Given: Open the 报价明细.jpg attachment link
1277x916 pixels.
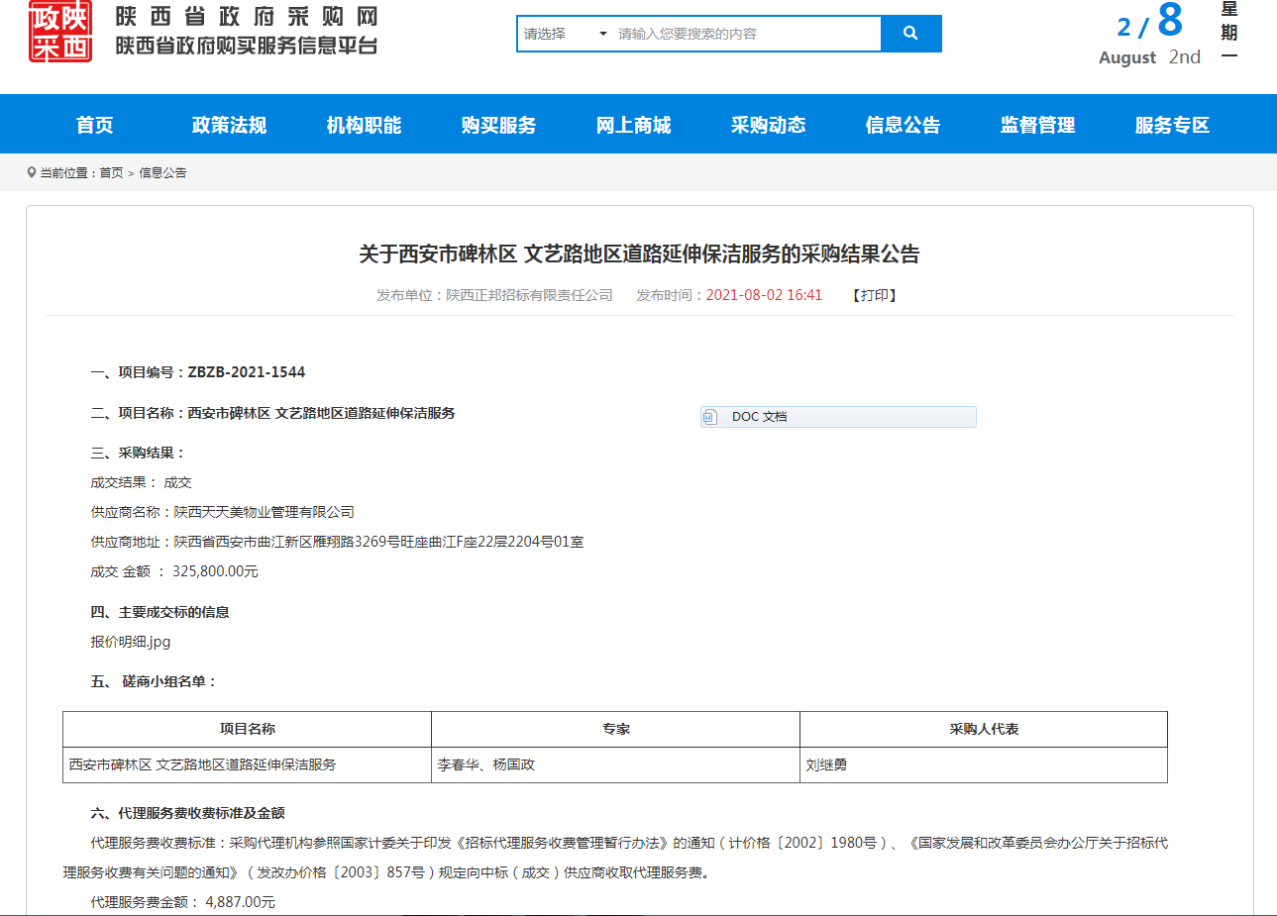Looking at the screenshot, I should pyautogui.click(x=131, y=642).
